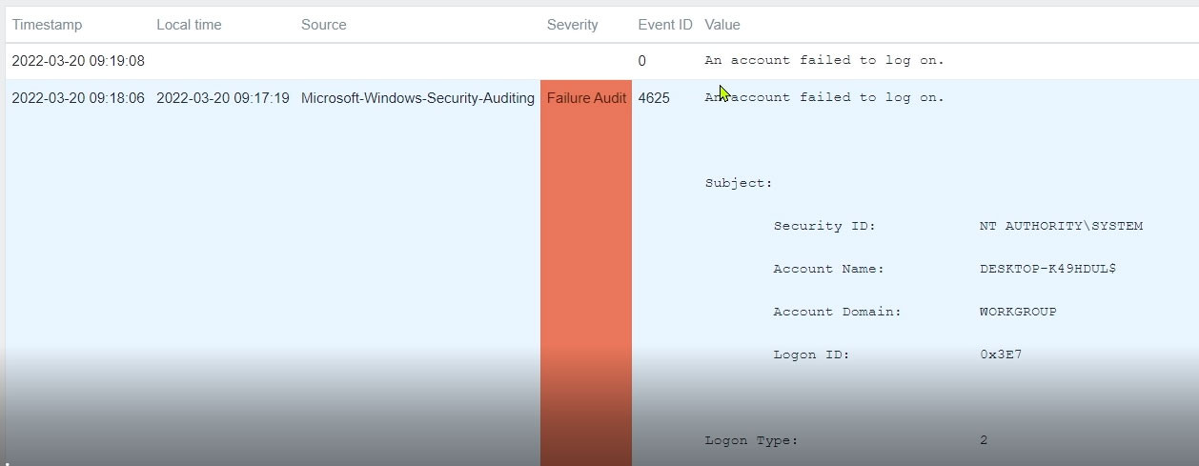Click the WORKGROUP account domain value

pos(1018,312)
